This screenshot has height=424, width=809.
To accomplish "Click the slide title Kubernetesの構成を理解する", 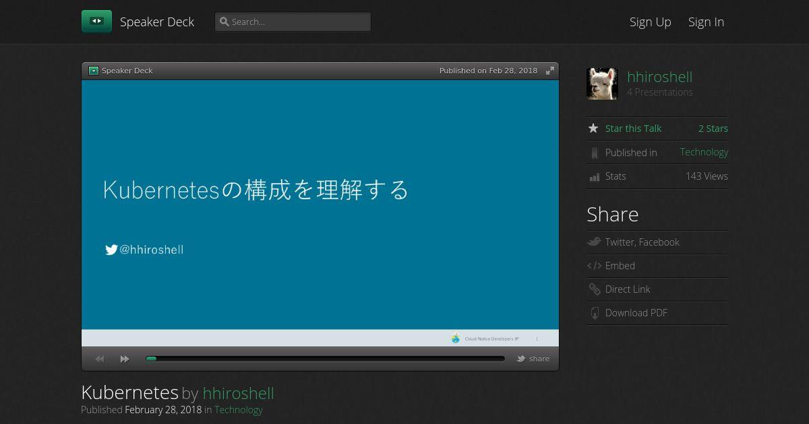I will pyautogui.click(x=256, y=190).
